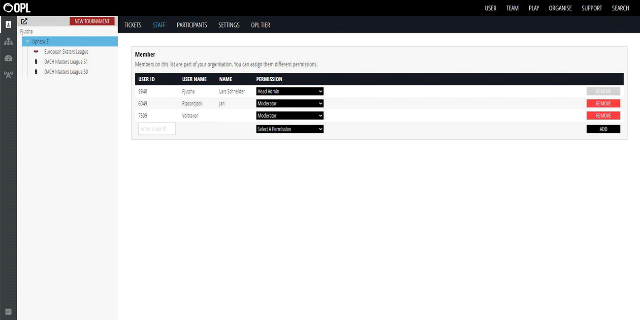The image size is (640, 320).
Task: Switch to the Participants tab
Action: (x=192, y=25)
